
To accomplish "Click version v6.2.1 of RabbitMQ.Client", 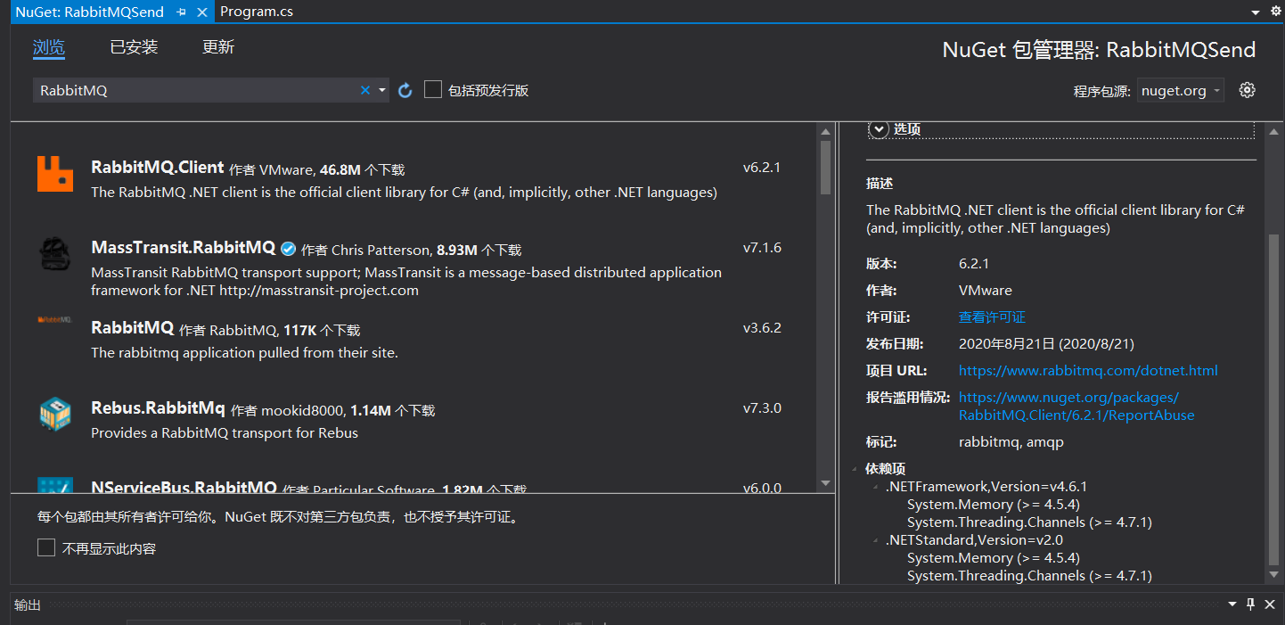I will coord(762,167).
